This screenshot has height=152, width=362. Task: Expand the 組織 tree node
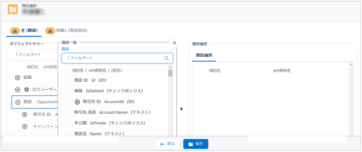[18, 78]
